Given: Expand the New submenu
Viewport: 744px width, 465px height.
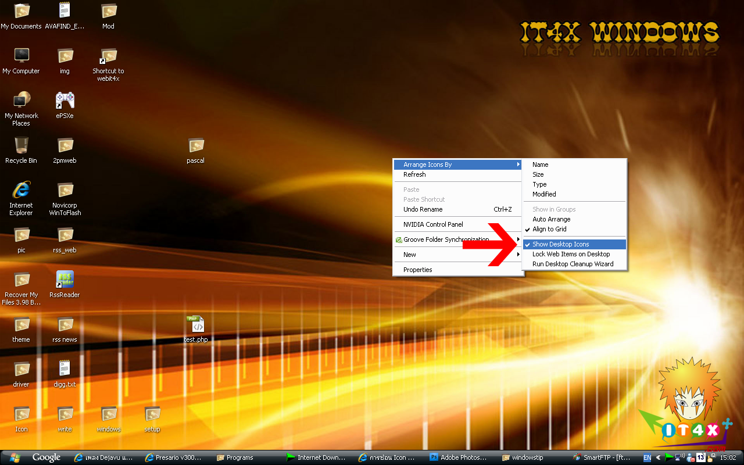Looking at the screenshot, I should (410, 255).
